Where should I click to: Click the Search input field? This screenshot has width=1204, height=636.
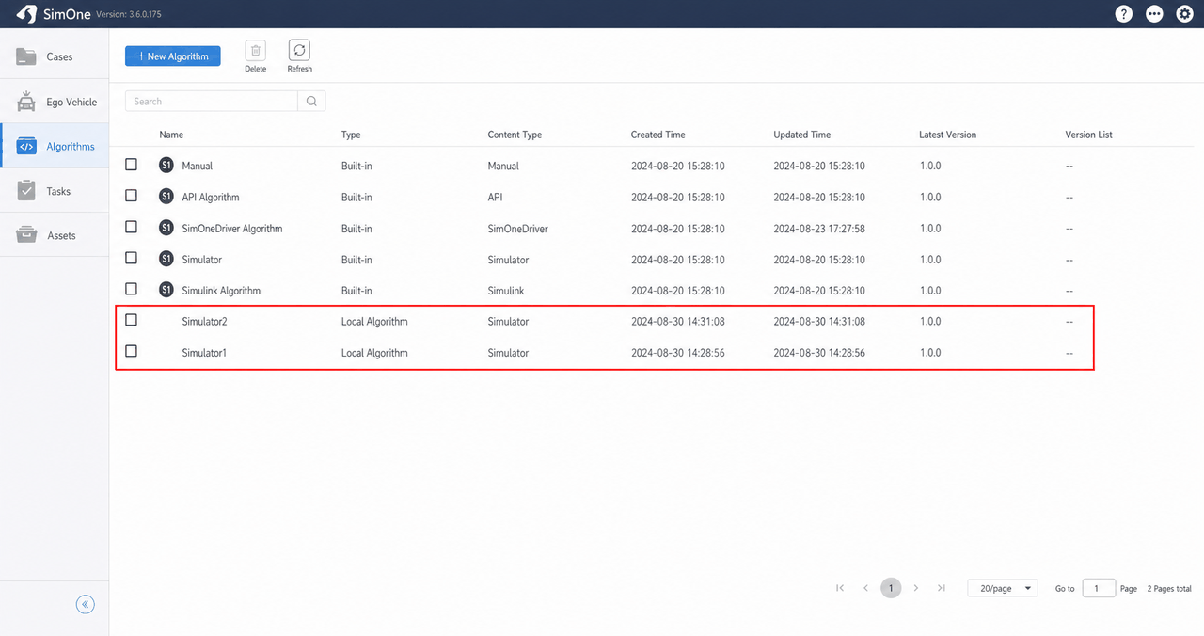pos(212,102)
